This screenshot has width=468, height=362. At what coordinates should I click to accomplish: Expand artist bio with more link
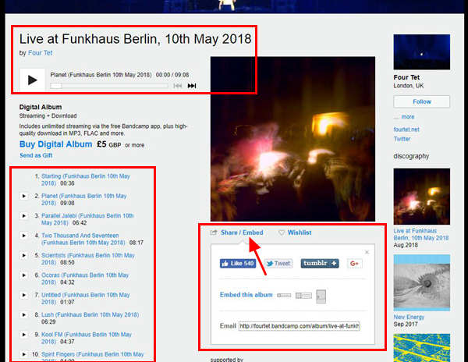coord(407,117)
